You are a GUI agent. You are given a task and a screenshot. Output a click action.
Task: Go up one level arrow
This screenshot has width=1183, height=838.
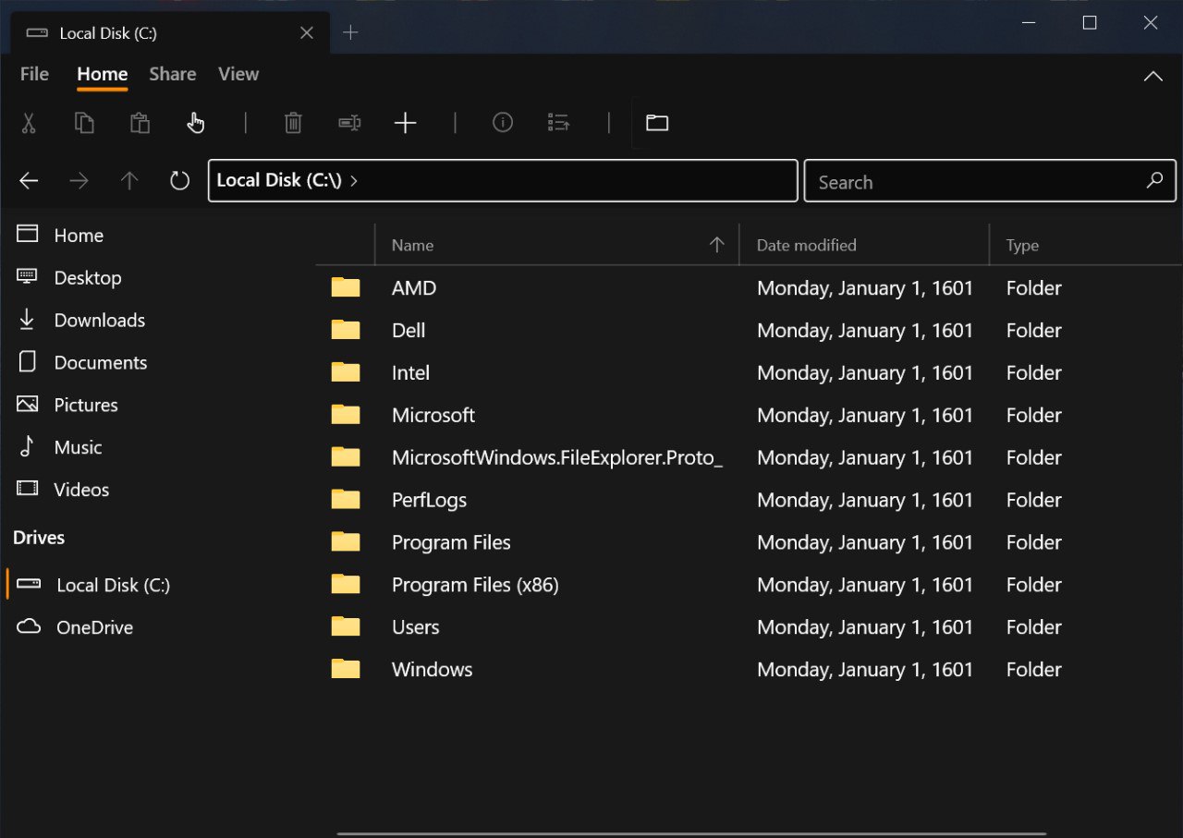click(129, 181)
